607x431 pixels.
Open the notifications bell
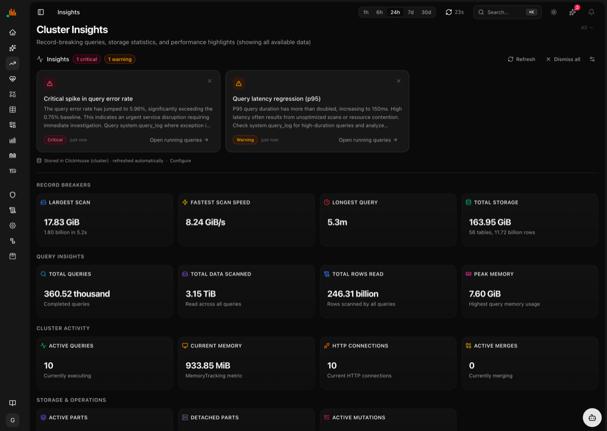[x=591, y=12]
